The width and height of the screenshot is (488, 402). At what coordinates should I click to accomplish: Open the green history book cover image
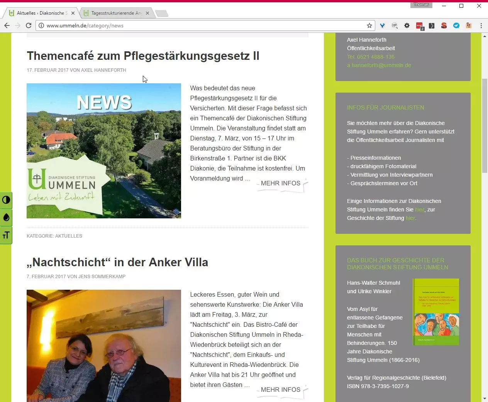(x=436, y=312)
